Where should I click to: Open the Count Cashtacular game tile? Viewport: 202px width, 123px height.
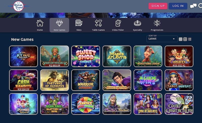tap(179, 104)
